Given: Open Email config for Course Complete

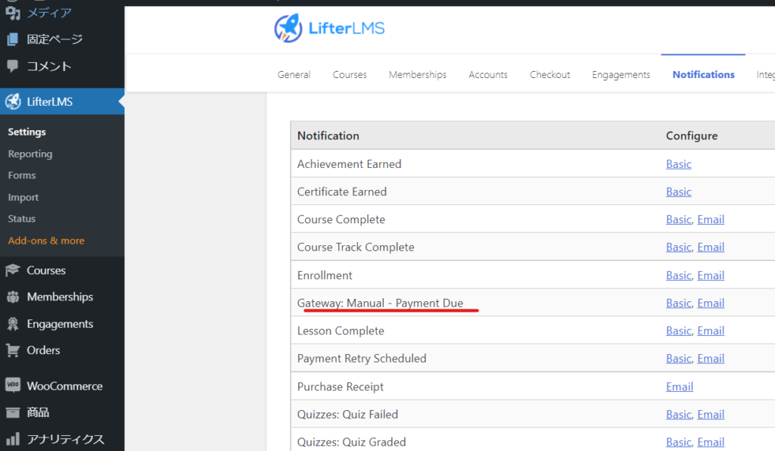Looking at the screenshot, I should [x=711, y=219].
